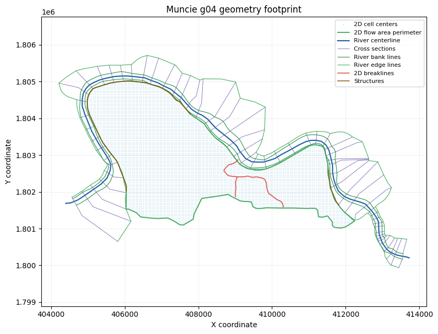Click the 412000 x-axis tick label

[x=345, y=314]
